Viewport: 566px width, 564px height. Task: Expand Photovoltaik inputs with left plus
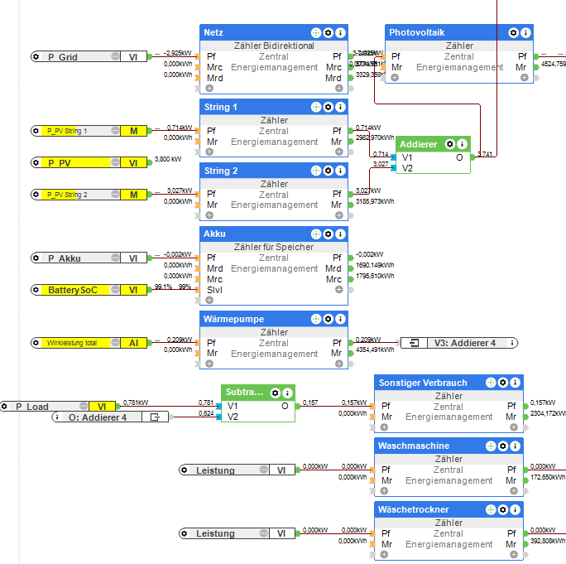click(395, 77)
